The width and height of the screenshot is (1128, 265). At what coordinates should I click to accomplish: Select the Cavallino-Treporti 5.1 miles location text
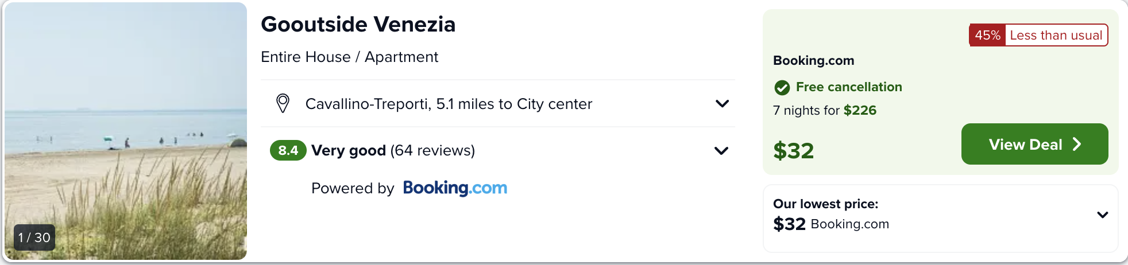point(449,104)
